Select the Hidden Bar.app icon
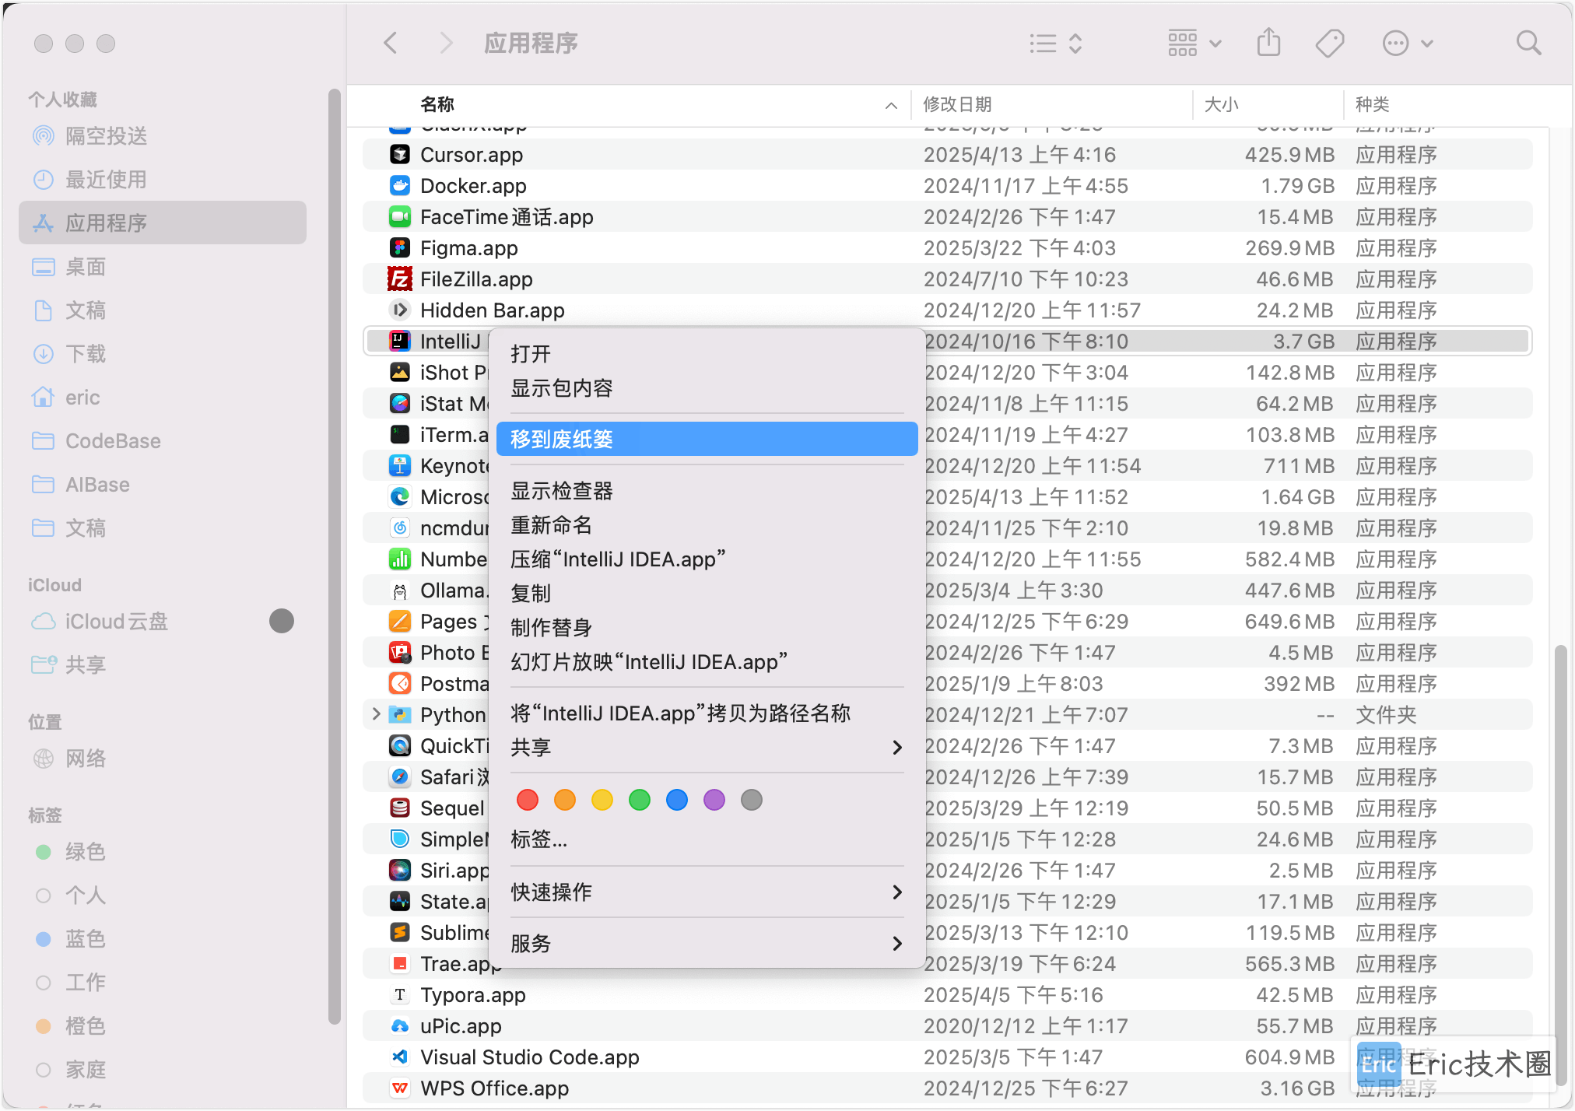 pyautogui.click(x=400, y=310)
